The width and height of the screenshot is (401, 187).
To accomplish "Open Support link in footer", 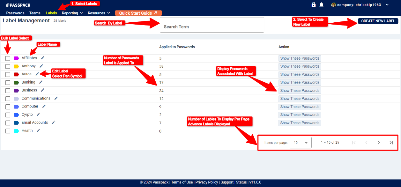I will [x=227, y=182].
